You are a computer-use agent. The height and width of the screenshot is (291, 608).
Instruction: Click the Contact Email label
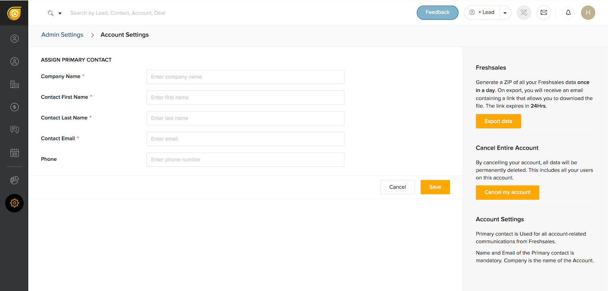(58, 138)
